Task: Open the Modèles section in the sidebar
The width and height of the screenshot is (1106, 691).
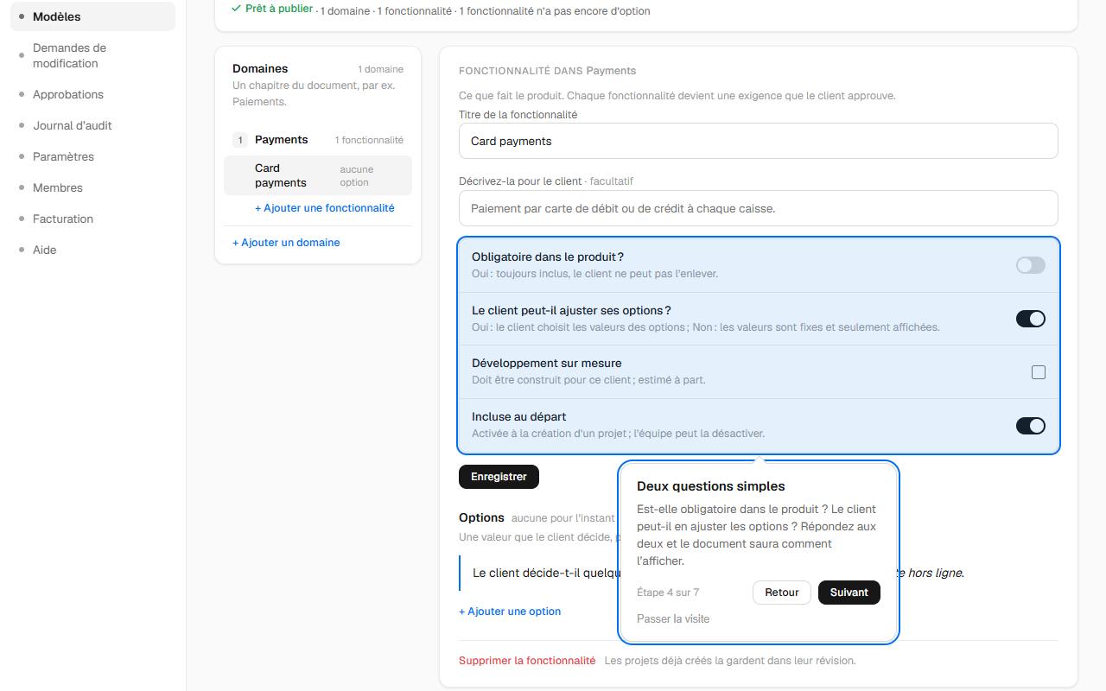Action: pyautogui.click(x=92, y=16)
